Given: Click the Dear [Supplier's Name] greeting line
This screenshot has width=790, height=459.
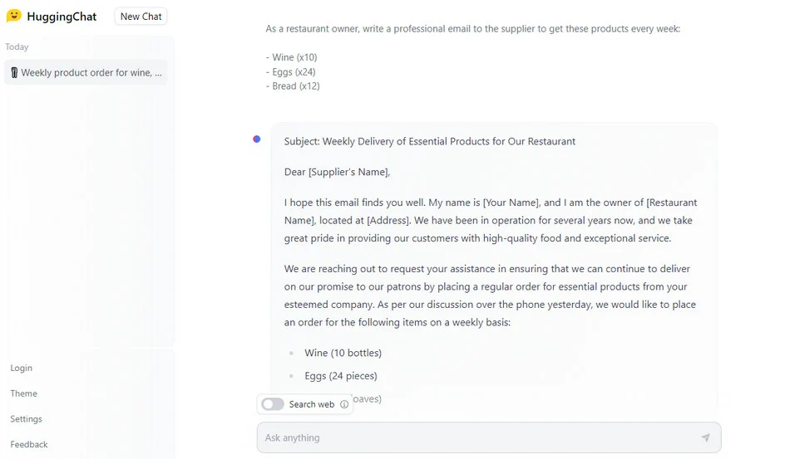Looking at the screenshot, I should click(x=337, y=172).
